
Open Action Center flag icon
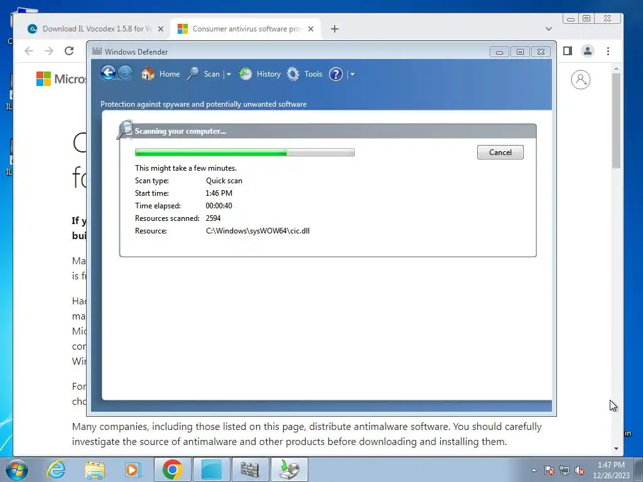pos(549,470)
